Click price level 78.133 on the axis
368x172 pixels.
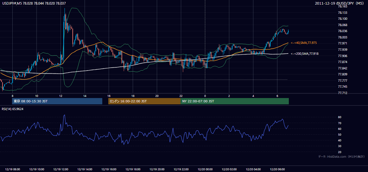tap(342, 13)
